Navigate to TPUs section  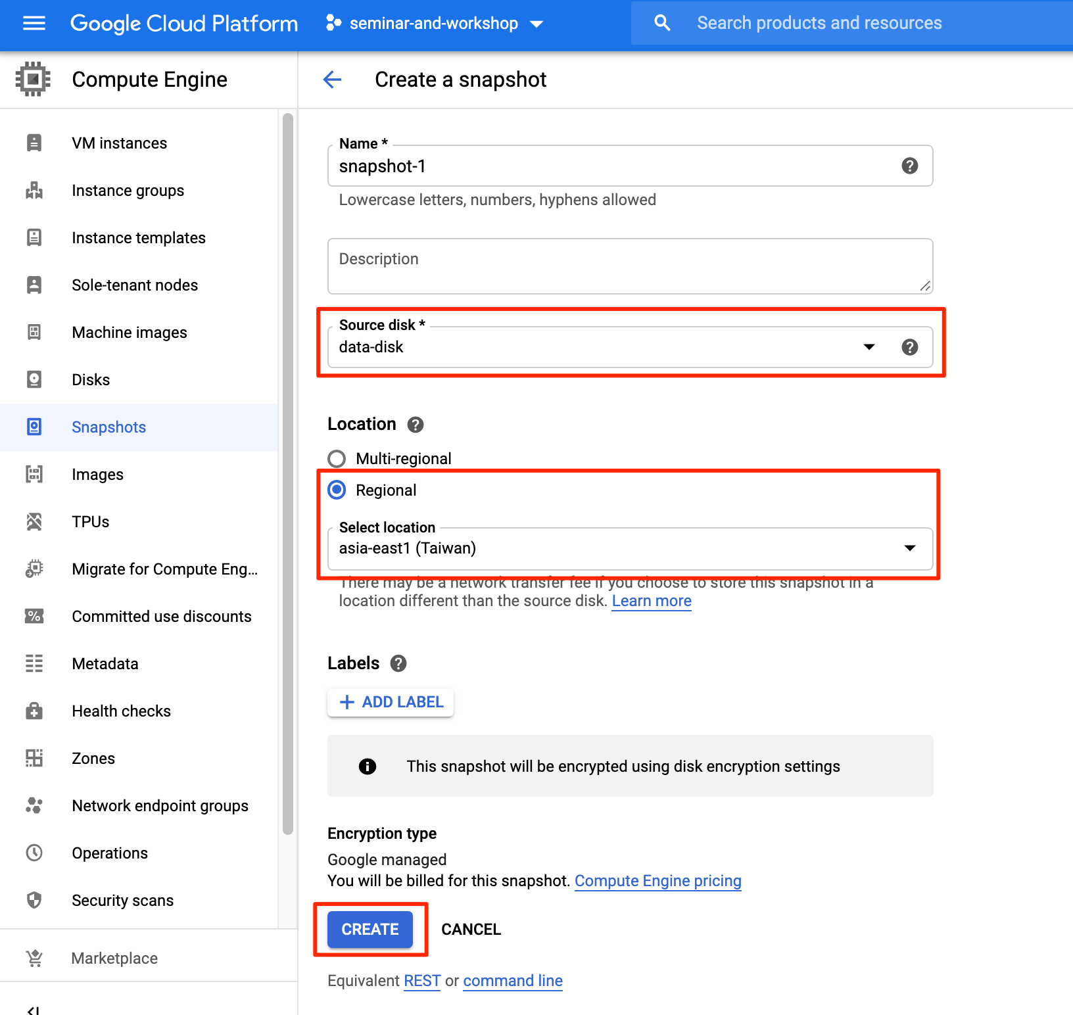90,521
